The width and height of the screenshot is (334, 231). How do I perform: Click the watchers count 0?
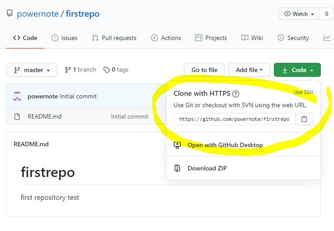327,14
